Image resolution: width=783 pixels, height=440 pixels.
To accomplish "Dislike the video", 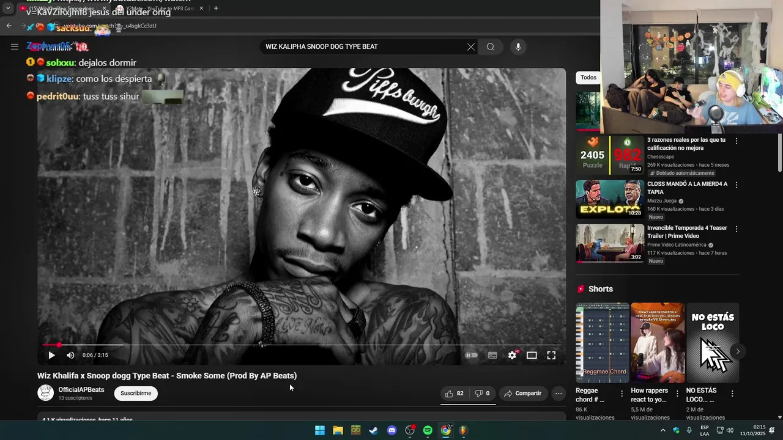I will coord(482,394).
